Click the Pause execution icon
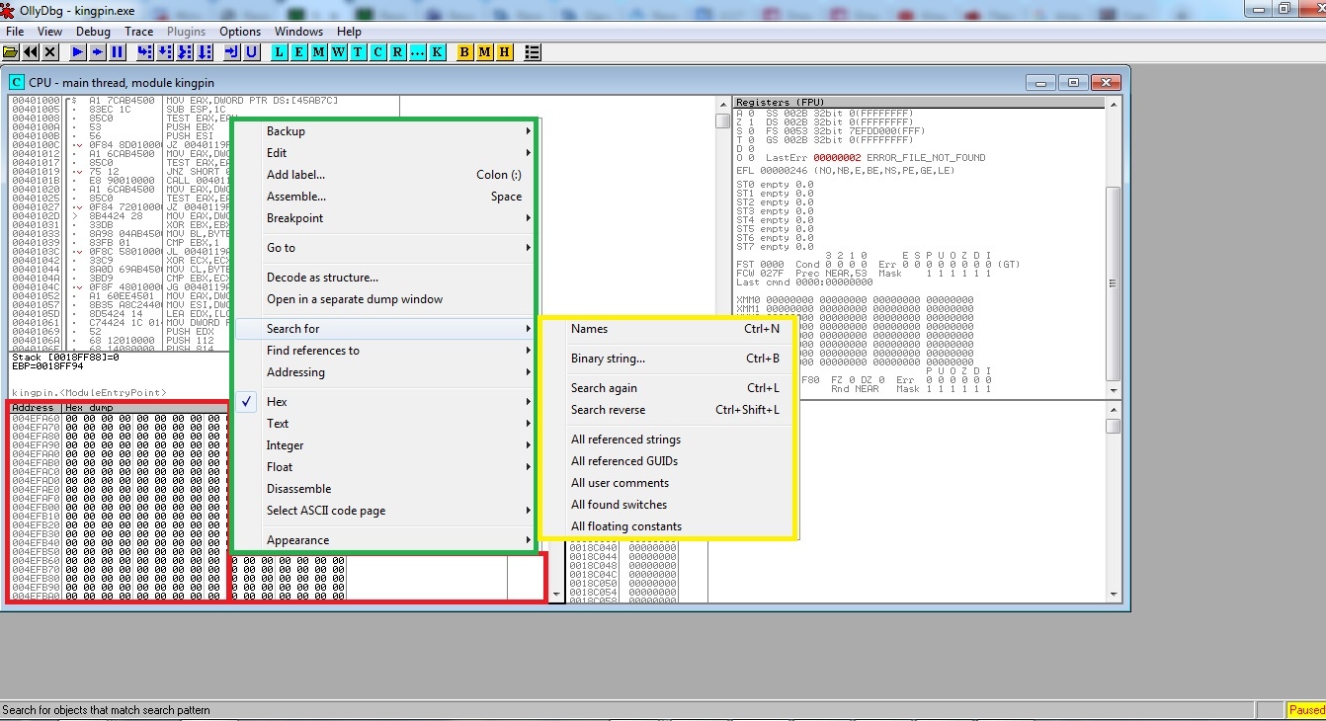1326x721 pixels. (117, 51)
